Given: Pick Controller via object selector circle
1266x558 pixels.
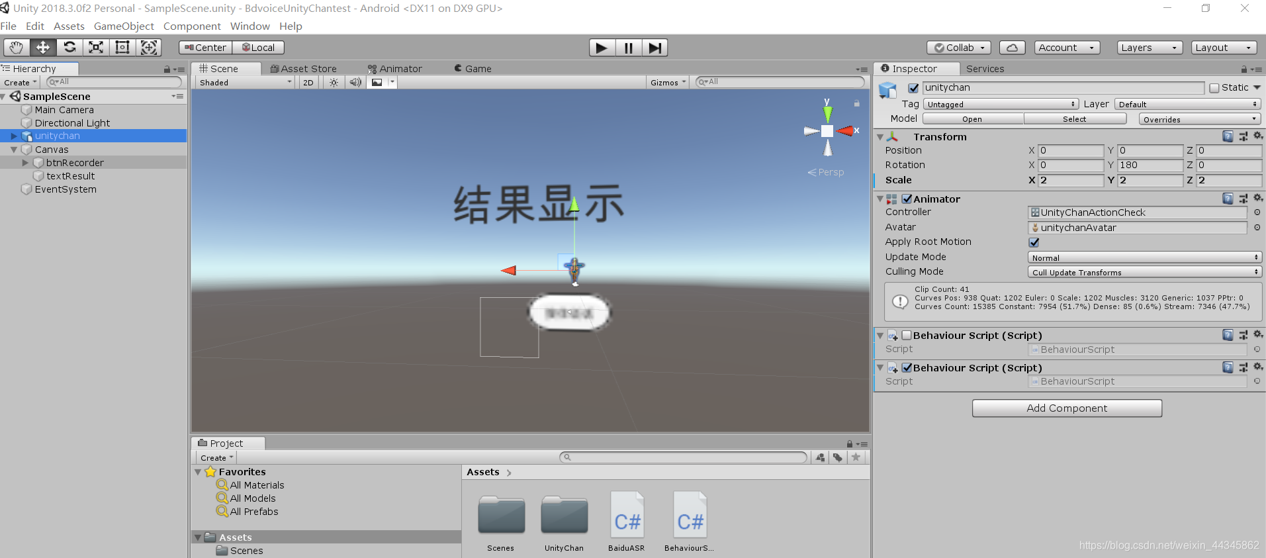Looking at the screenshot, I should pyautogui.click(x=1257, y=212).
